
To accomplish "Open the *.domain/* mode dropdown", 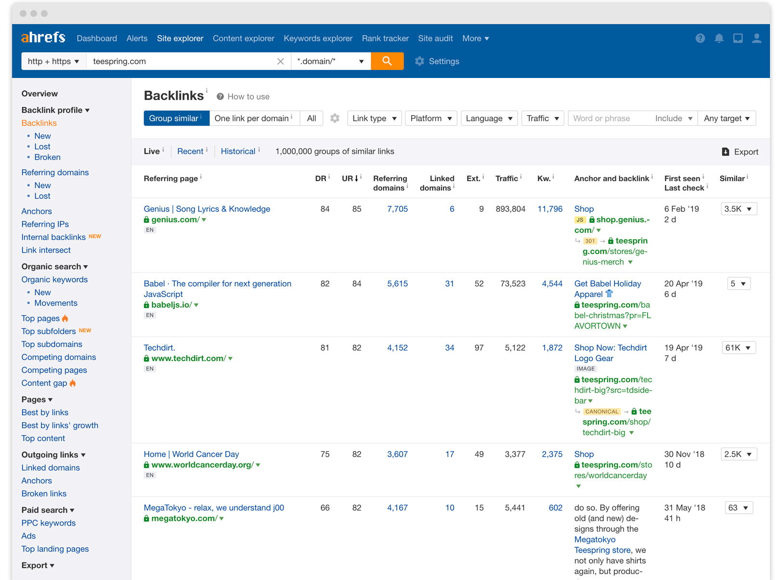I will tap(331, 61).
